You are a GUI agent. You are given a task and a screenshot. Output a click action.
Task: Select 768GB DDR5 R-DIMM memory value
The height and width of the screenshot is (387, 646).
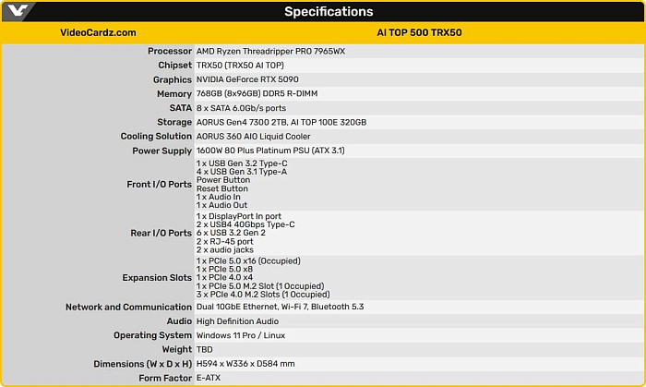click(x=257, y=93)
